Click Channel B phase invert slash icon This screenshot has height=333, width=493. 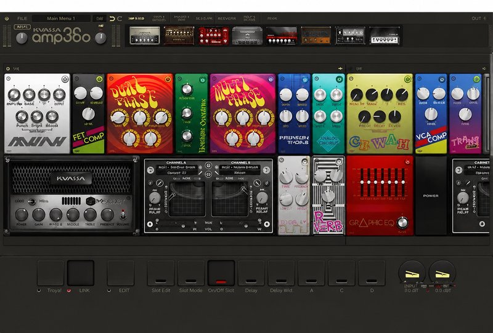coord(257,183)
